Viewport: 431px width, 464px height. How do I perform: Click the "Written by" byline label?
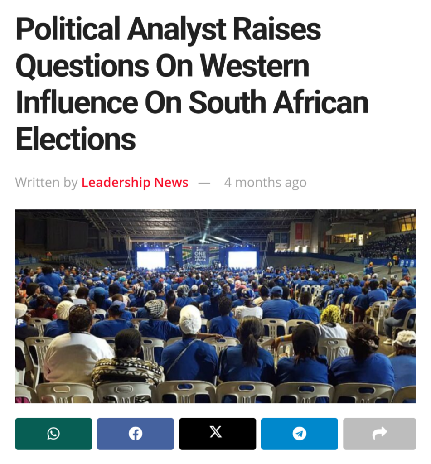46,183
